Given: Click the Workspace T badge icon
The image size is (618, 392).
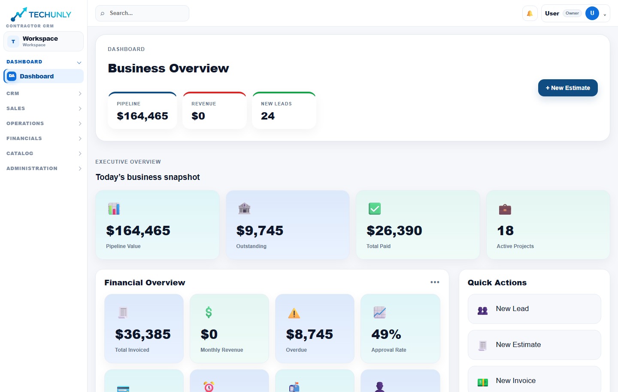Looking at the screenshot, I should tap(13, 42).
